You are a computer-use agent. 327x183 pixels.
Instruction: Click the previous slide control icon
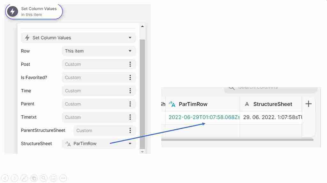click(5, 178)
